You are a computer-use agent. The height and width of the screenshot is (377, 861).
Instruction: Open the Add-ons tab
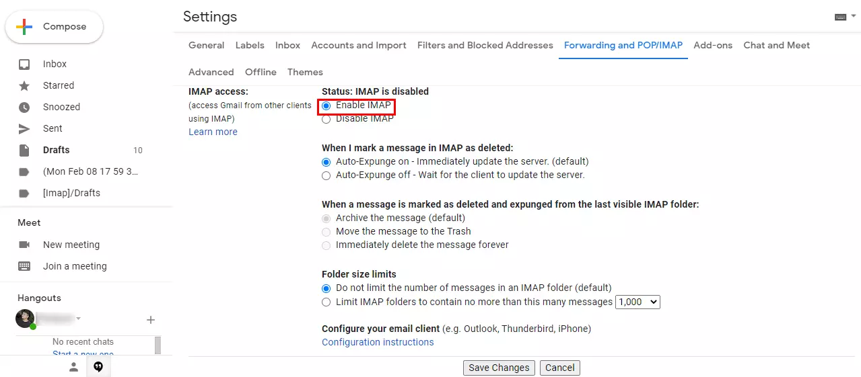coord(713,46)
